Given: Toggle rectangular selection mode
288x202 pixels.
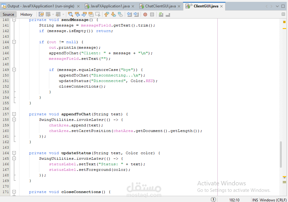Looking at the screenshot, I should pyautogui.click(x=98, y=14).
